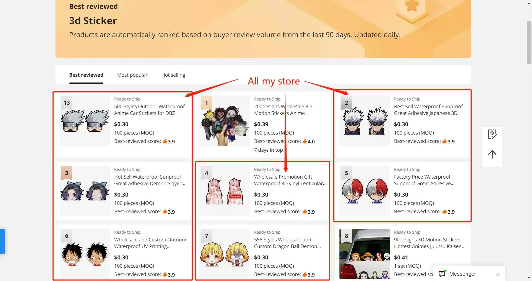Viewport: 532px width, 281px height.
Task: Click the blue tab on the left screen edge
Action: tap(2, 241)
